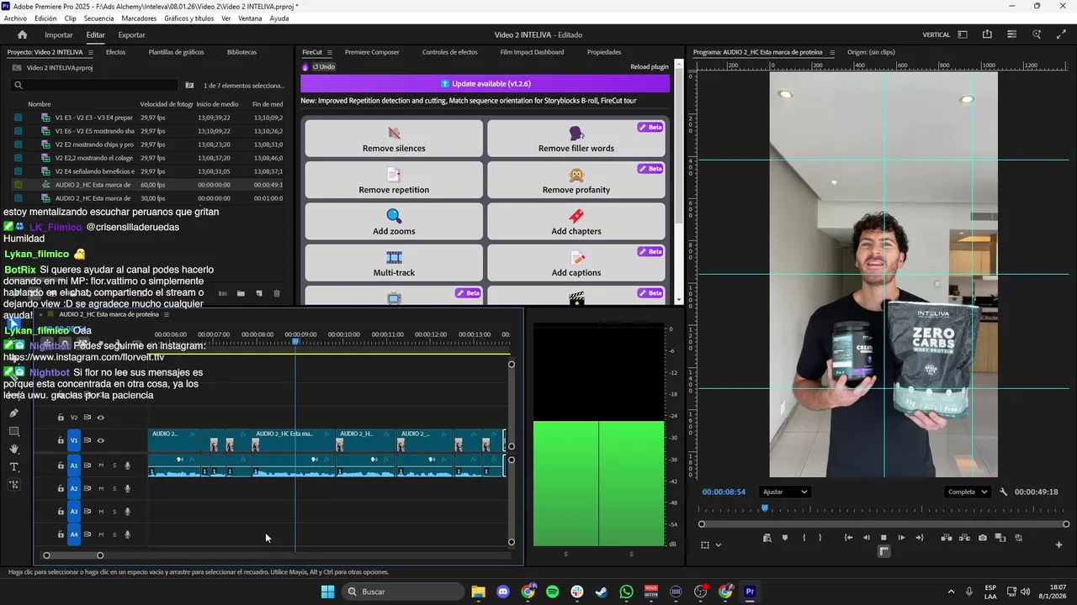The height and width of the screenshot is (605, 1077).
Task: Open the program monitor button editor plus
Action: pos(1058,544)
